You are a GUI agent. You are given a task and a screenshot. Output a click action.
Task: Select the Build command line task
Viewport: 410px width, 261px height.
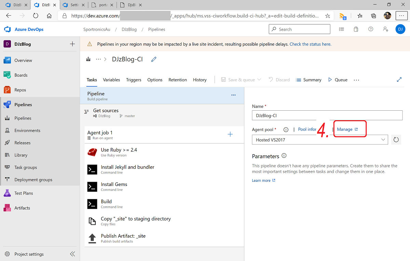coord(164,204)
